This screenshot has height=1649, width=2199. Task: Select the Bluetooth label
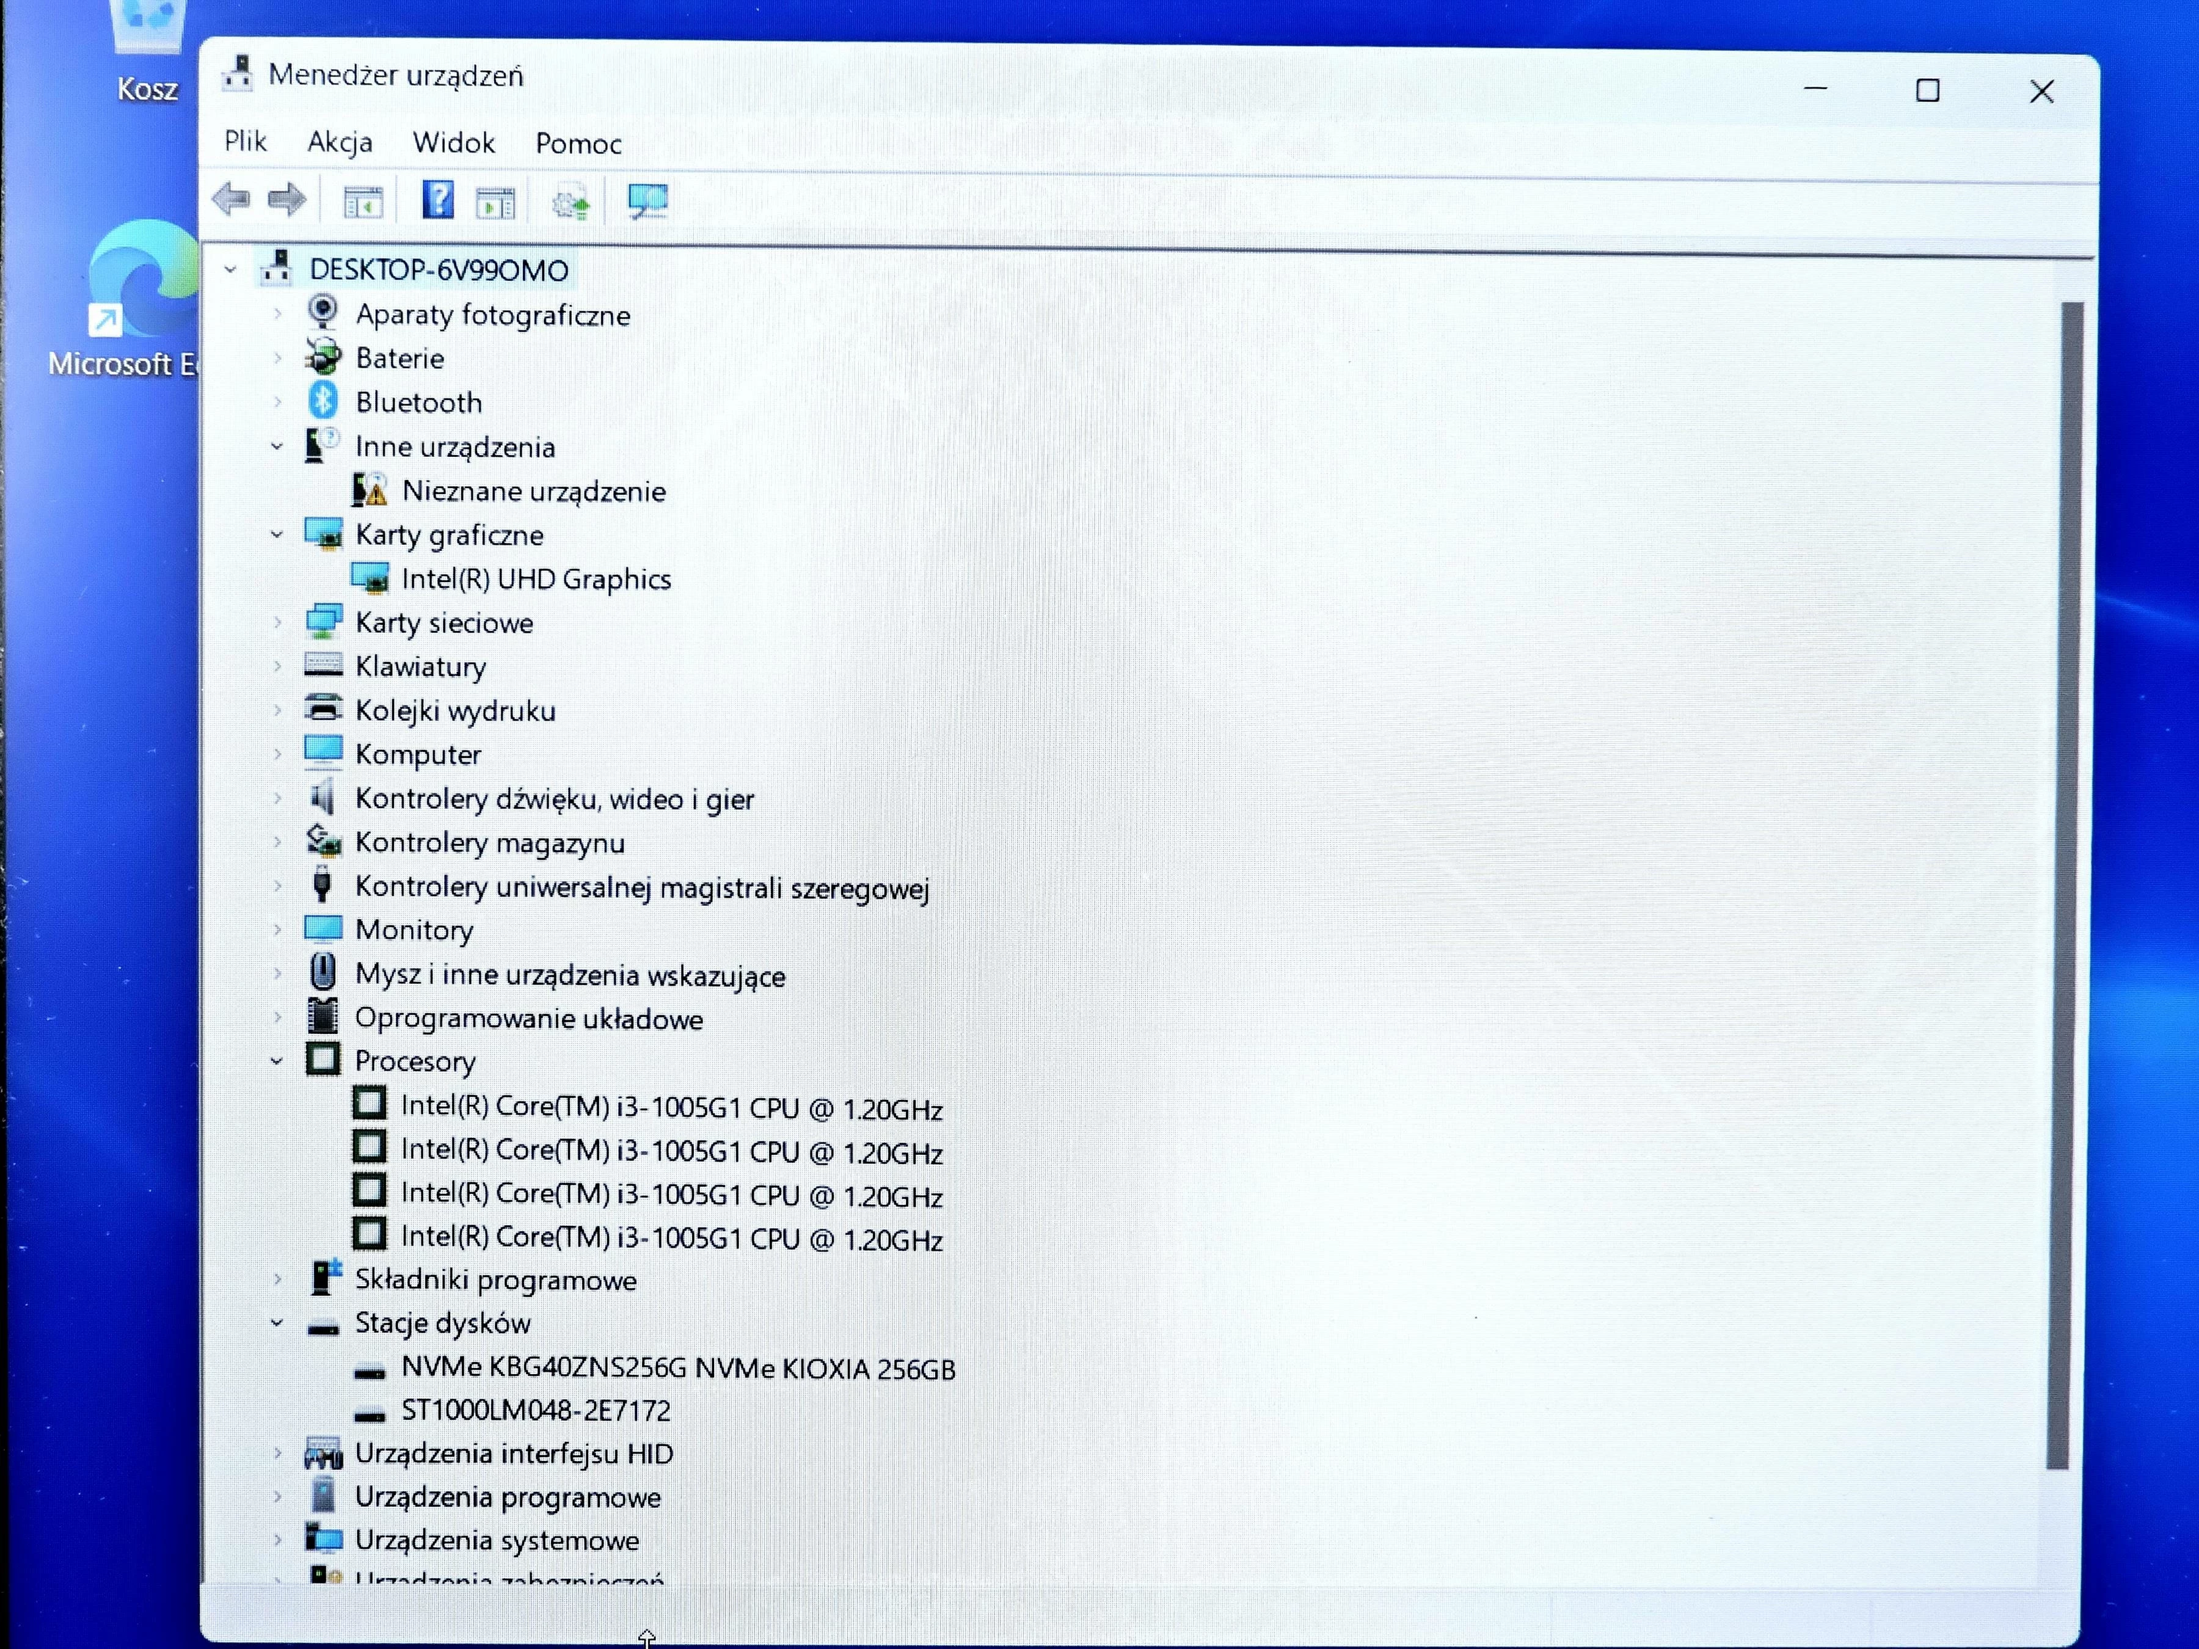418,402
